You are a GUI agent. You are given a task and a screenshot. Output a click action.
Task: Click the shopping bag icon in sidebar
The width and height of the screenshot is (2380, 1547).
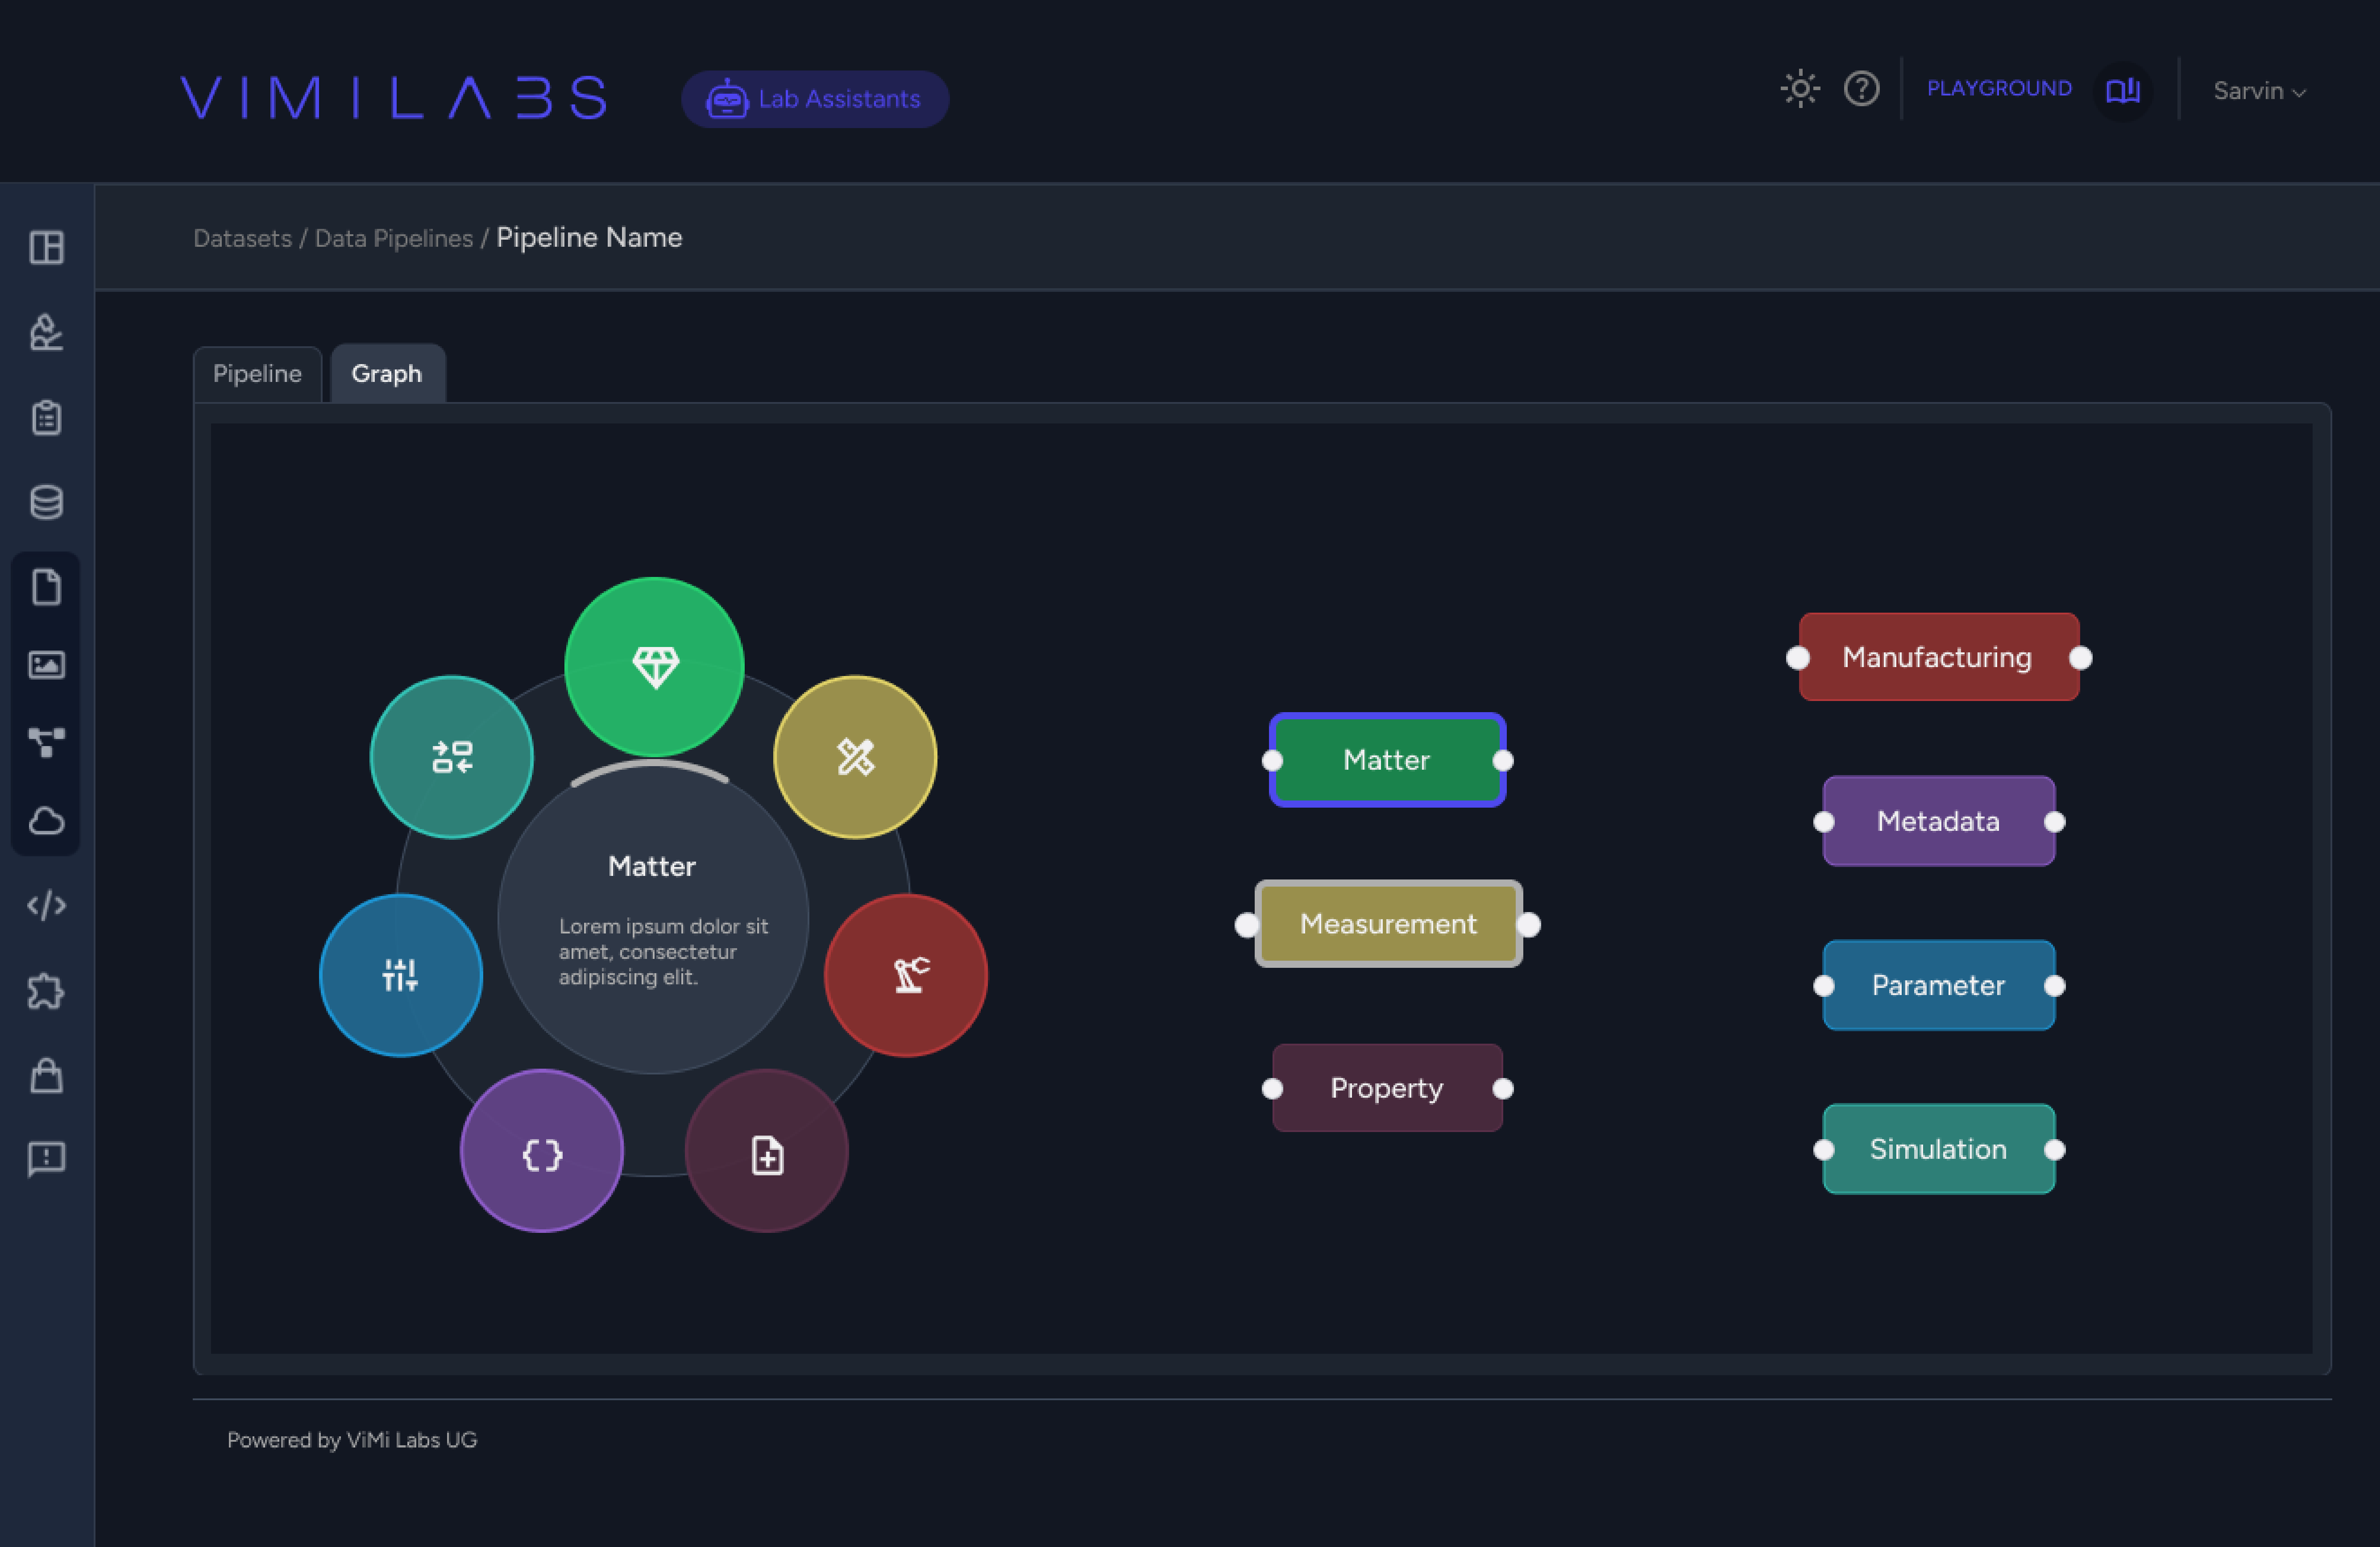click(47, 1075)
